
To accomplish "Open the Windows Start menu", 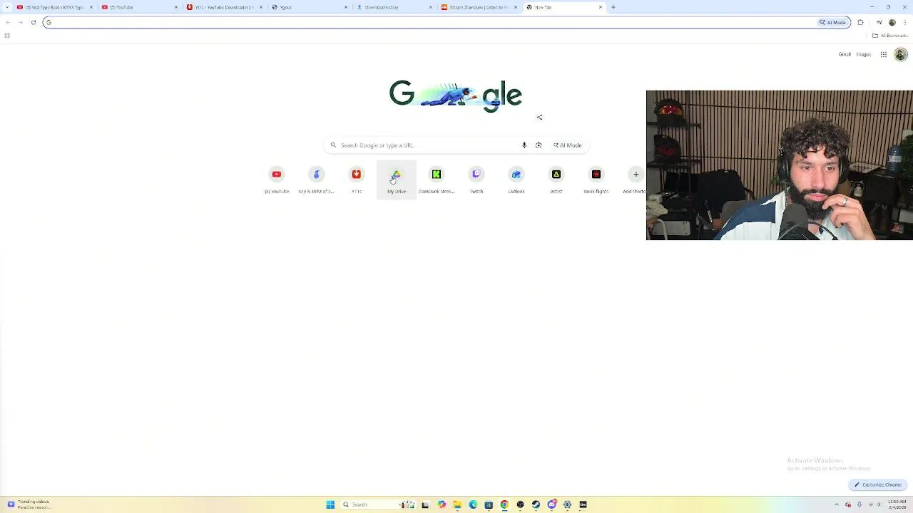I will pos(330,504).
